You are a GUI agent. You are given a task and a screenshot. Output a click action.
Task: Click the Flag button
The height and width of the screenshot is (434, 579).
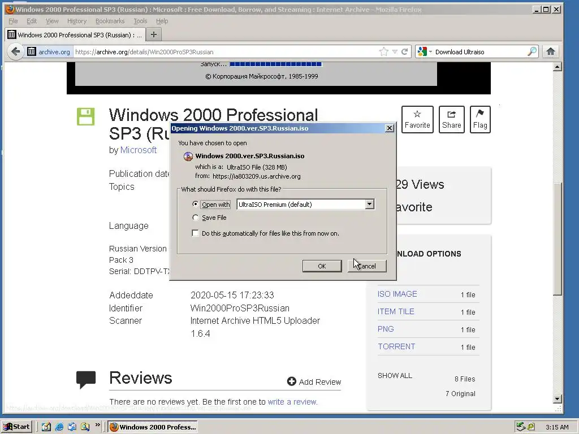pos(480,120)
